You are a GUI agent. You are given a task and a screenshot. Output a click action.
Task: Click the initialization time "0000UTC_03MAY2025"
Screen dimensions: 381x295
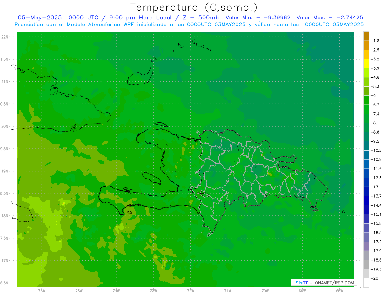(x=216, y=25)
